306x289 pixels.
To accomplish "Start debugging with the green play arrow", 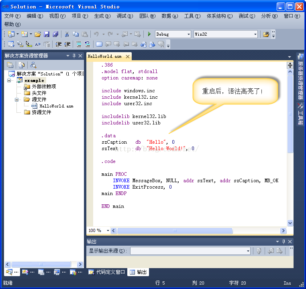I will (x=149, y=34).
